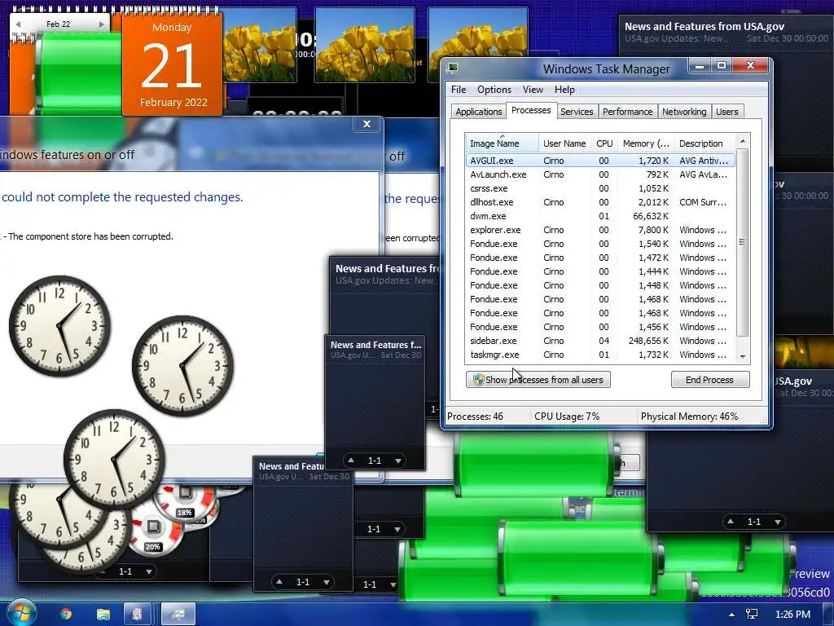This screenshot has width=834, height=626.
Task: Select the sidebar.exe process row
Action: pyautogui.click(x=600, y=340)
